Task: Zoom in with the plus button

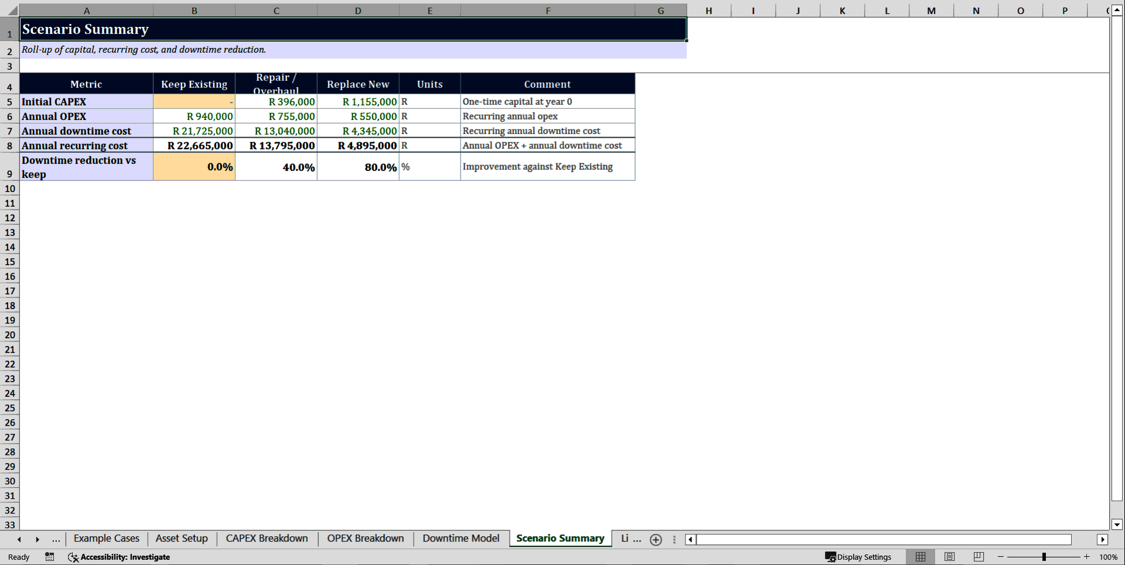Action: (x=1087, y=557)
